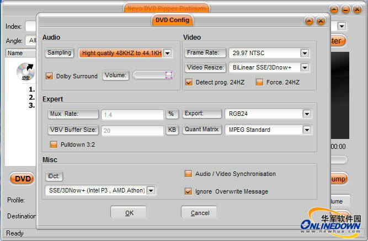Click the Sampling label button
Screen dimensions: 368x241
pos(59,52)
